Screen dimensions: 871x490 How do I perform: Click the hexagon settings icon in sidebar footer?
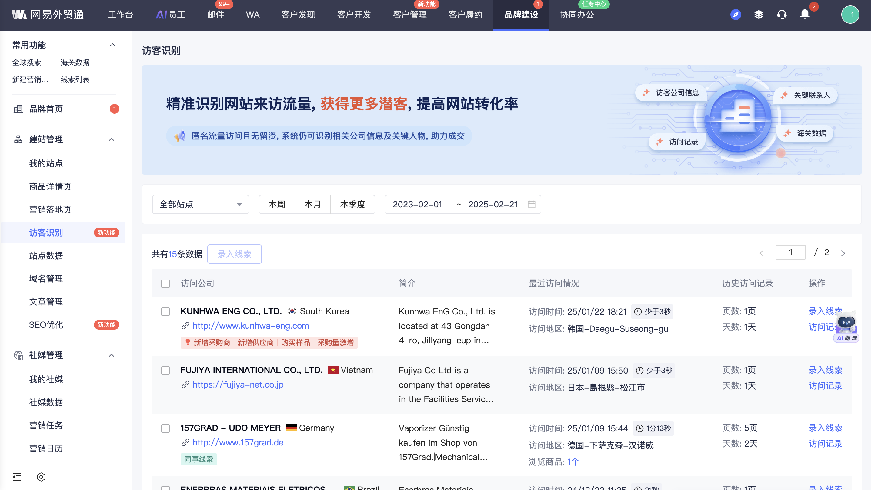tap(41, 477)
